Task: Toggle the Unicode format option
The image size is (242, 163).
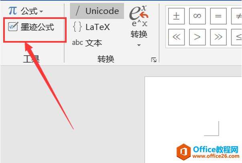Action: pos(97,11)
